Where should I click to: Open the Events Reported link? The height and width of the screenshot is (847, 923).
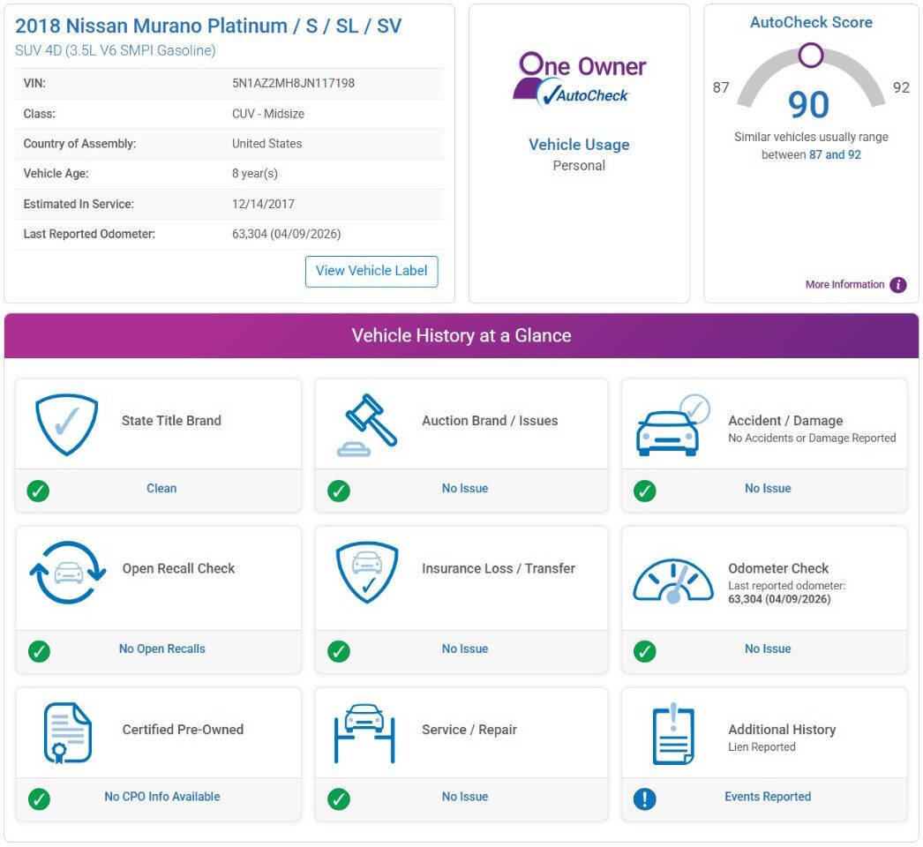(x=768, y=797)
